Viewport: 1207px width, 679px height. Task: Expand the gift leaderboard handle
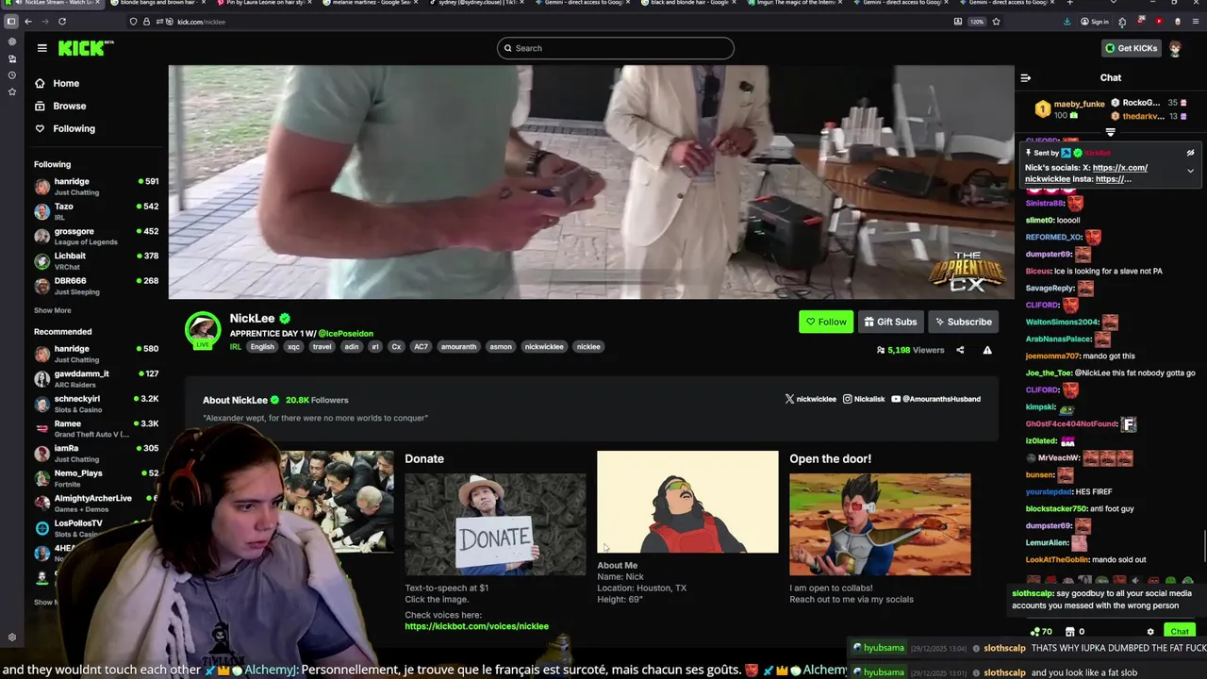click(1111, 132)
